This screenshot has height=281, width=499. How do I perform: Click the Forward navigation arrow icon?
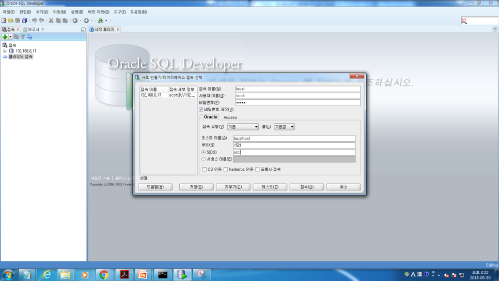point(86,20)
